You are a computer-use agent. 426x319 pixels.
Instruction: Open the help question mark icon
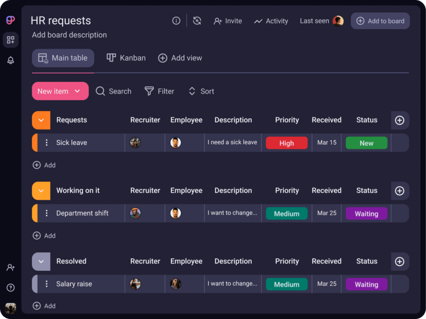click(x=10, y=287)
